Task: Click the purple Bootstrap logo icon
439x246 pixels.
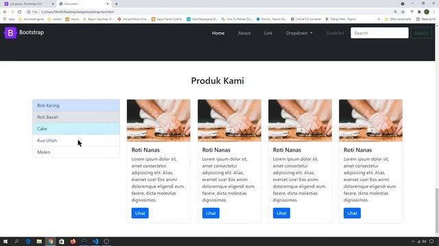Action: click(10, 33)
